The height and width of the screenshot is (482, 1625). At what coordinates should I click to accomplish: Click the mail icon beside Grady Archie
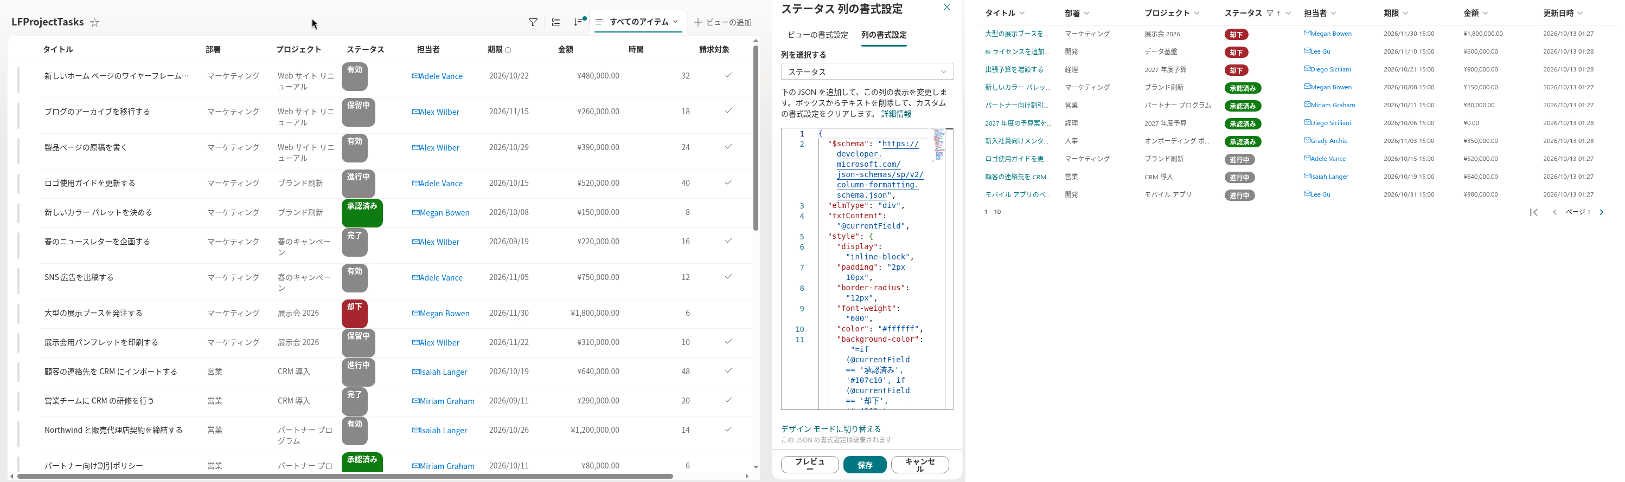point(1307,140)
